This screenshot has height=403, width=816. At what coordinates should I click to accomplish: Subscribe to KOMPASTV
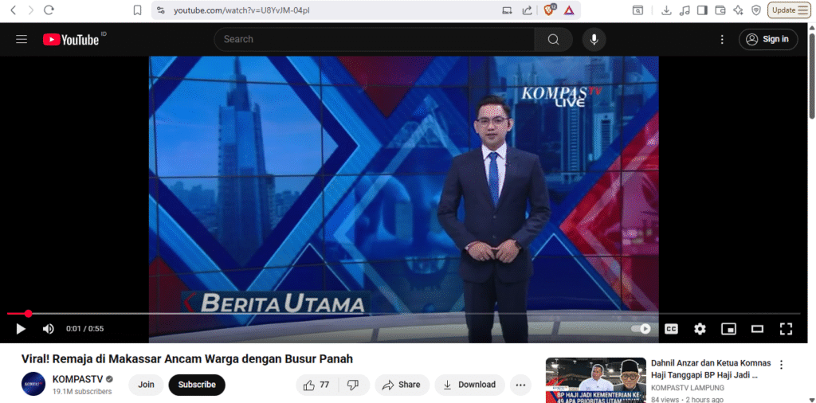197,385
